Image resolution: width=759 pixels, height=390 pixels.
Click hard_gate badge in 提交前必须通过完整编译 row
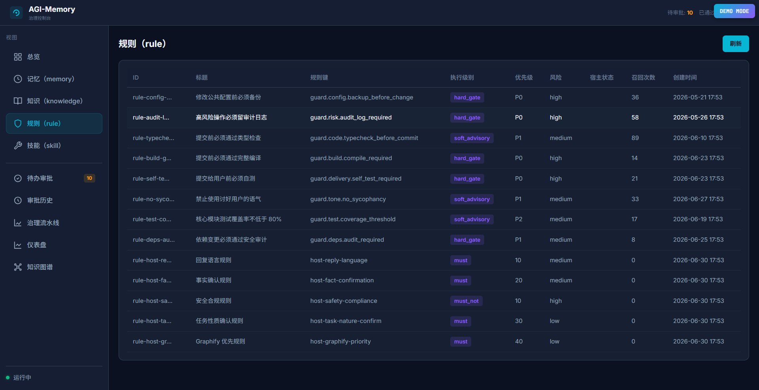(x=467, y=158)
